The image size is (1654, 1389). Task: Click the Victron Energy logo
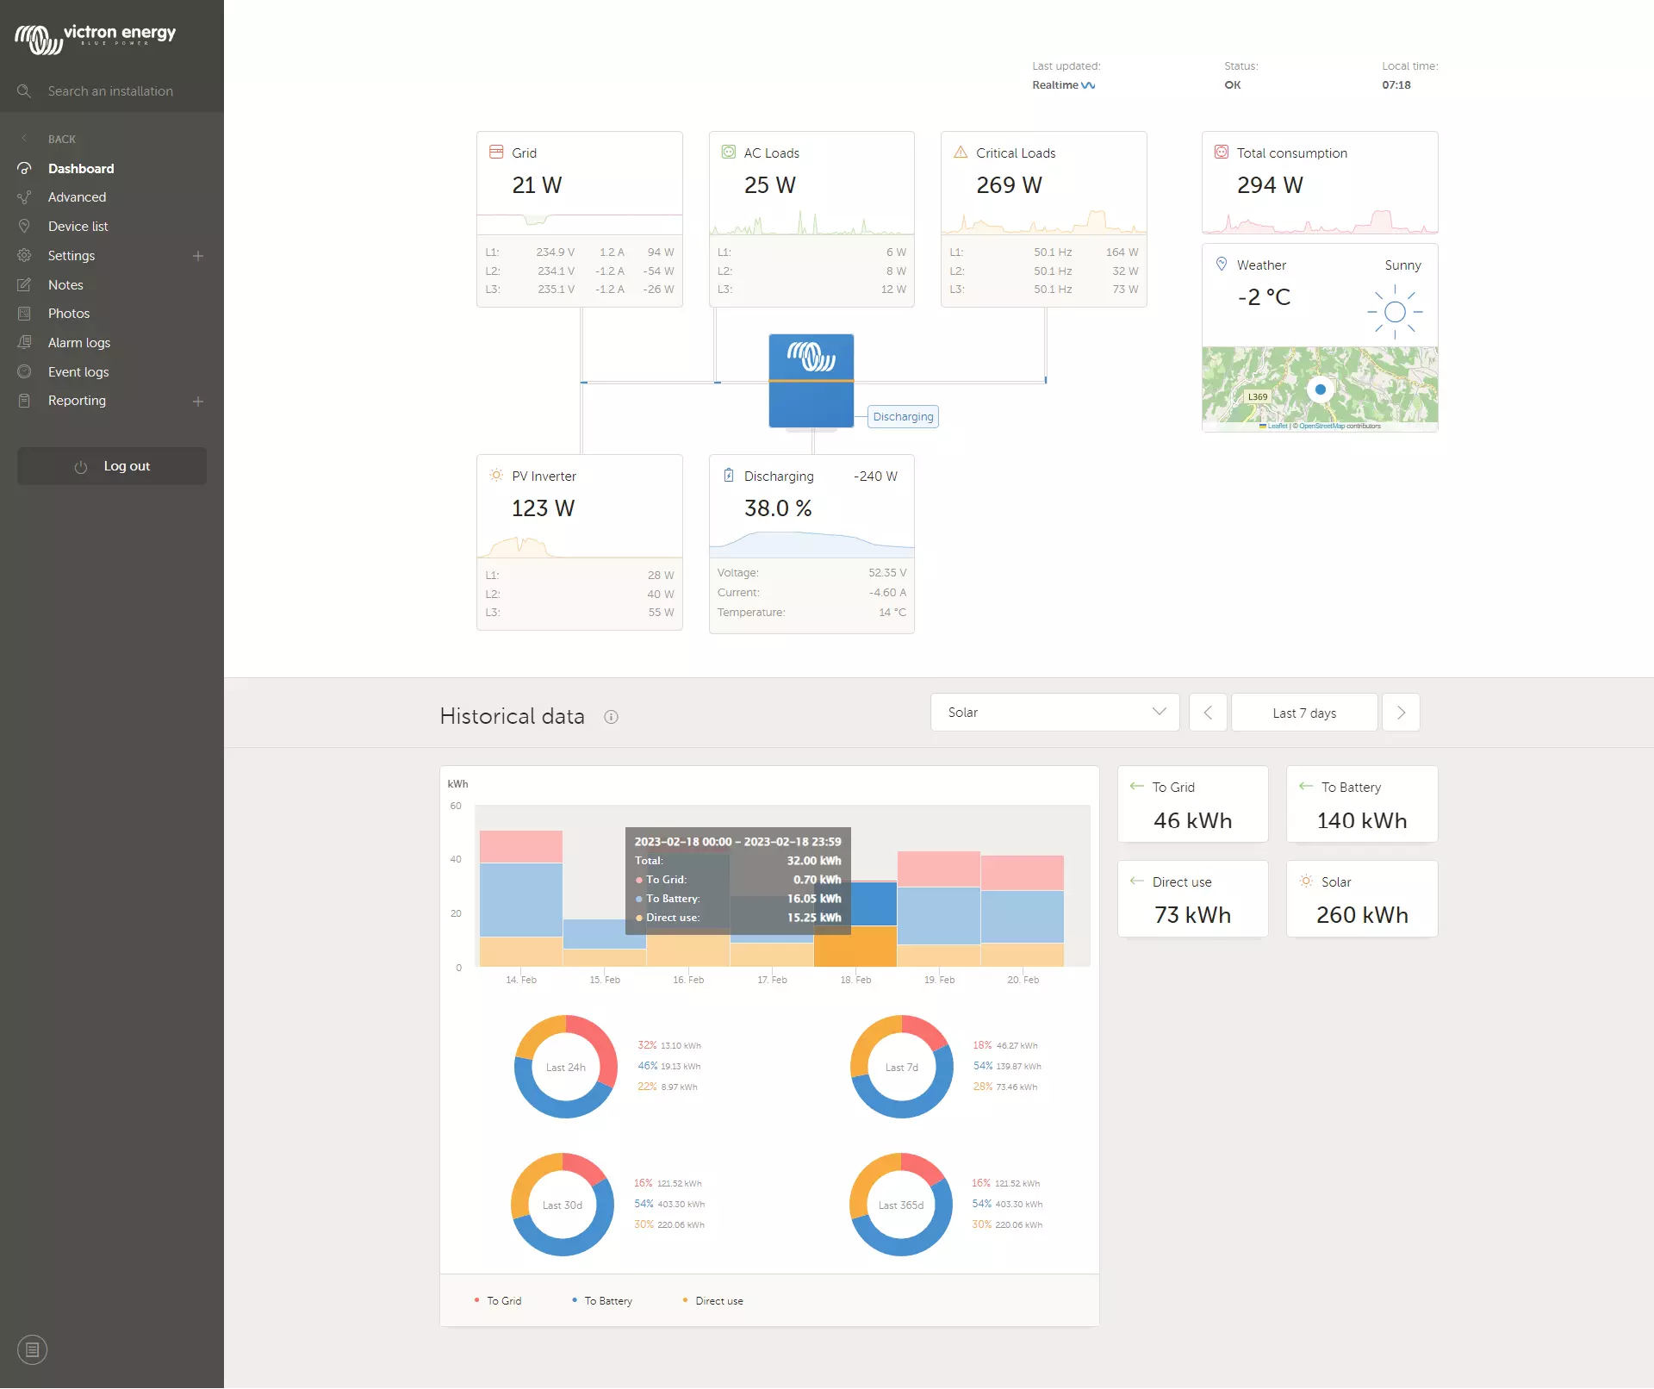[x=95, y=37]
